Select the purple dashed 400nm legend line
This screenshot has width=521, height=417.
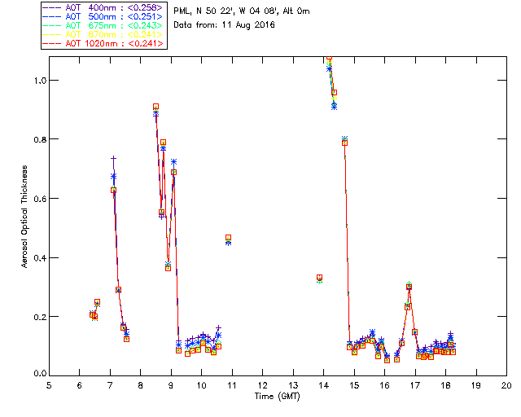[52, 7]
